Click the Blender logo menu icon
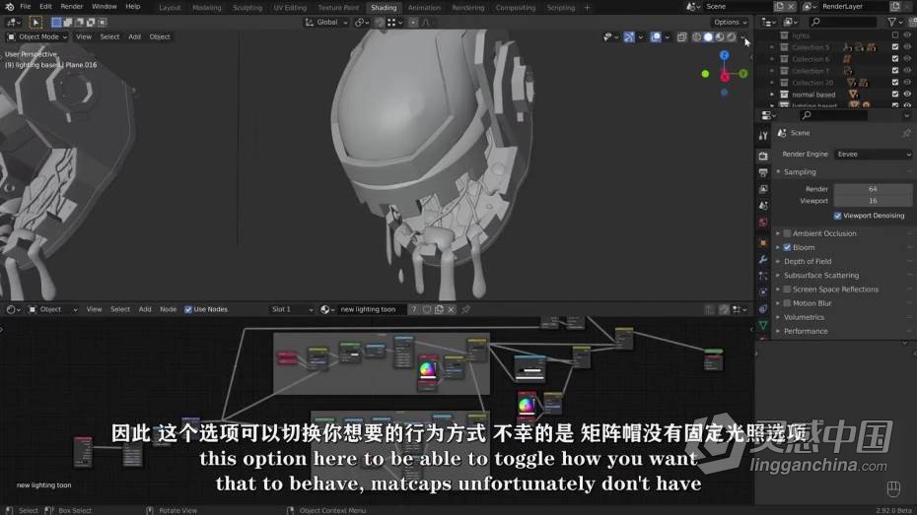The height and width of the screenshot is (515, 917). coord(9,7)
